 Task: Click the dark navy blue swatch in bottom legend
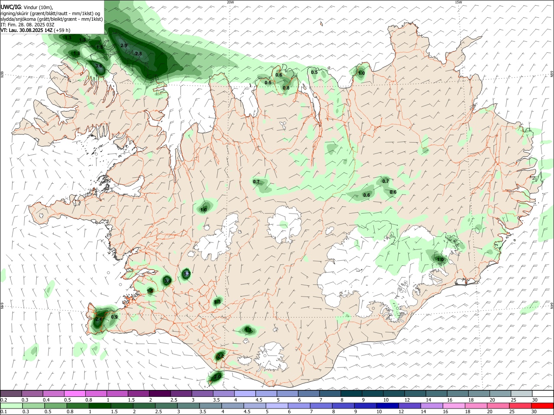tap(387, 405)
